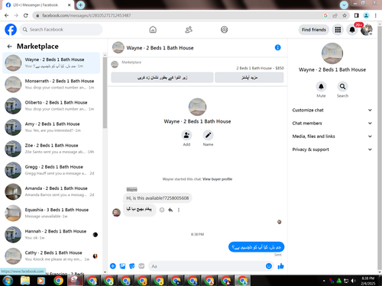The width and height of the screenshot is (382, 286).
Task: Open Oliberto - 2 Beds 1 Bath House chat
Action: coord(51,106)
